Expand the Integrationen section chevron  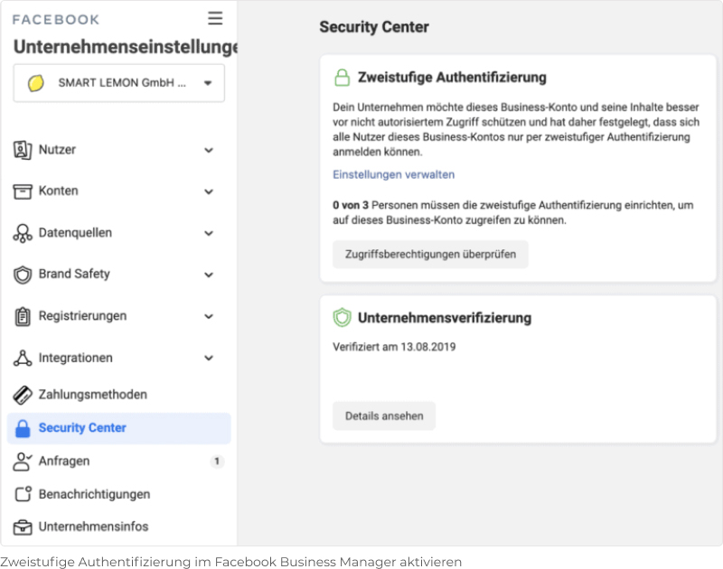coord(209,358)
